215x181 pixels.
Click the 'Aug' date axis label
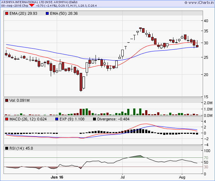182,177
